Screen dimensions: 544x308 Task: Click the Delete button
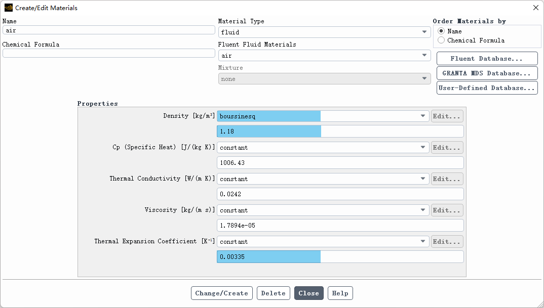point(274,293)
